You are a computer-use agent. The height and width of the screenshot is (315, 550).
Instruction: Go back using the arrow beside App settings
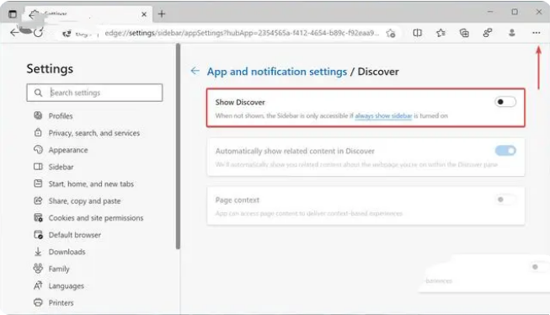pyautogui.click(x=195, y=71)
